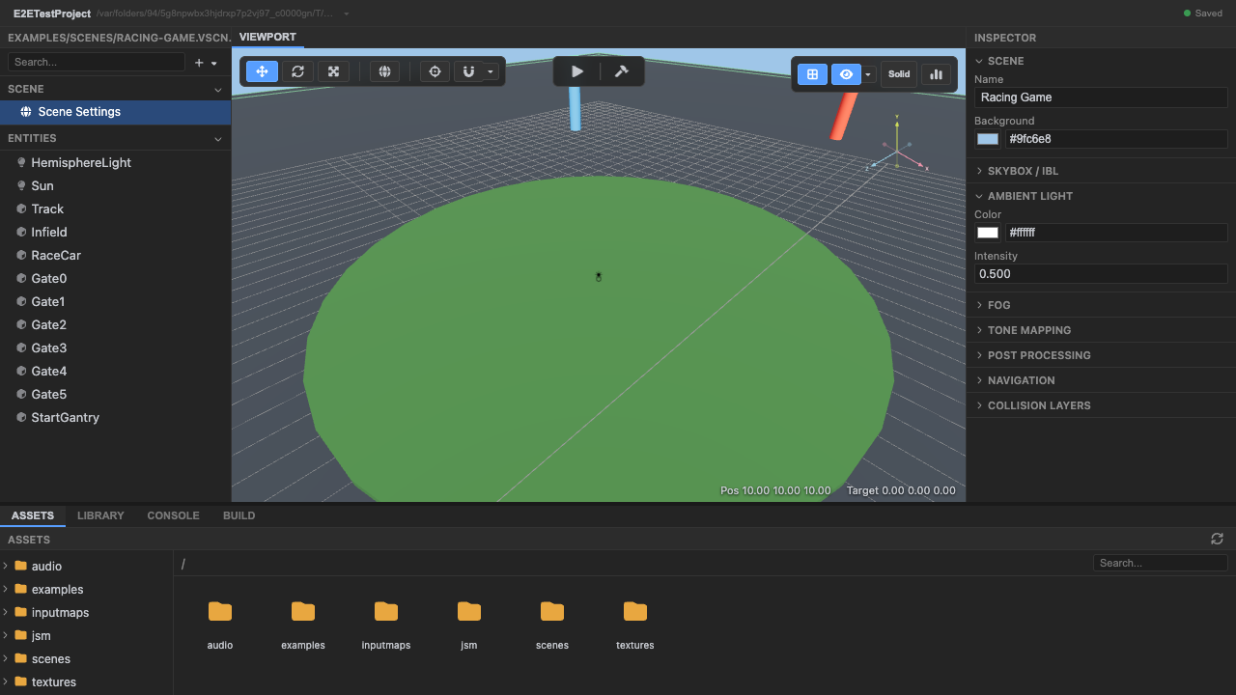Switch to the ASSETS tab

pyautogui.click(x=33, y=515)
